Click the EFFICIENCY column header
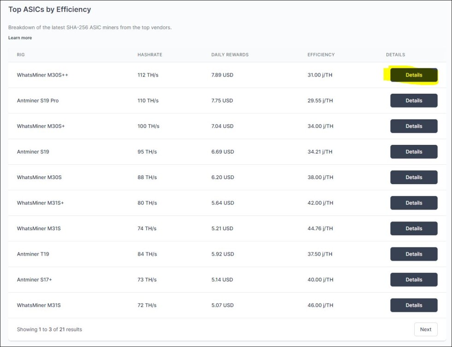Screen dimensions: 452x347 pos(321,54)
